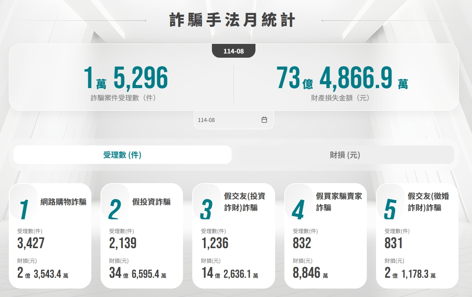Click the case count value 3,427
The width and height of the screenshot is (472, 297).
(31, 243)
